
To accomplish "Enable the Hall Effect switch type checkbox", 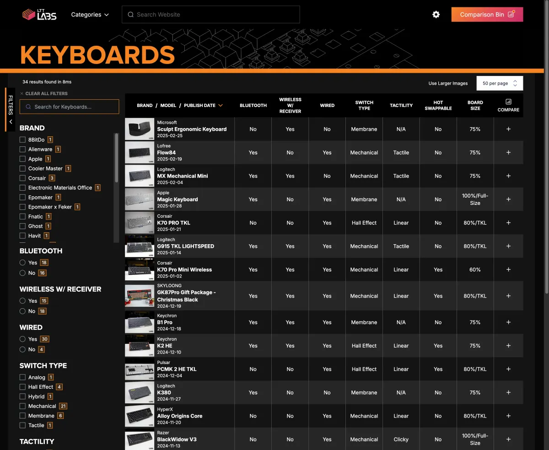I will point(22,387).
